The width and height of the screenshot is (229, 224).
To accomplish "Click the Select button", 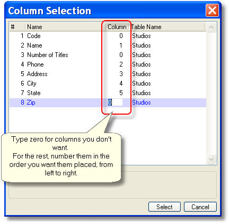I will coord(164,207).
